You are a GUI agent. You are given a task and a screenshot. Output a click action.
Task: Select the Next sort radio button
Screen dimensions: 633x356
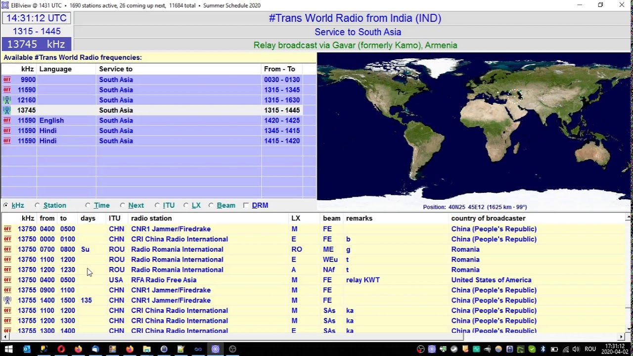[122, 205]
